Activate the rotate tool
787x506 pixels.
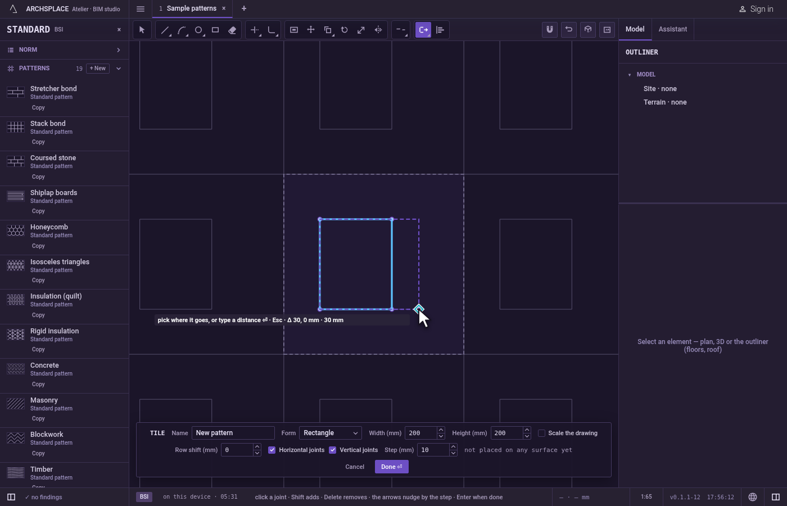(x=345, y=30)
